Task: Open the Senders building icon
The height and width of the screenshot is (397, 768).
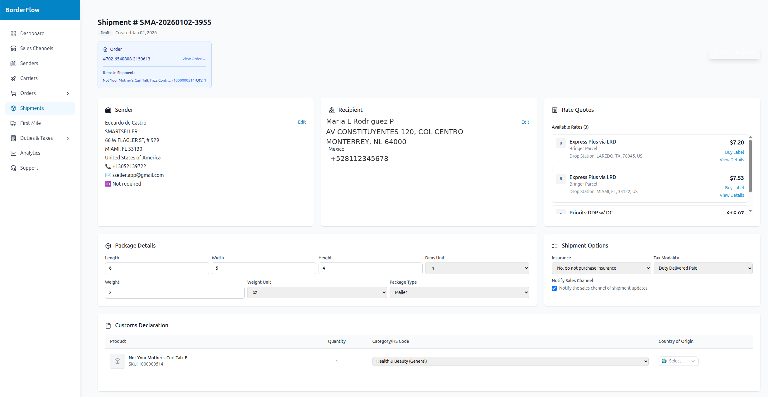Action: point(13,63)
